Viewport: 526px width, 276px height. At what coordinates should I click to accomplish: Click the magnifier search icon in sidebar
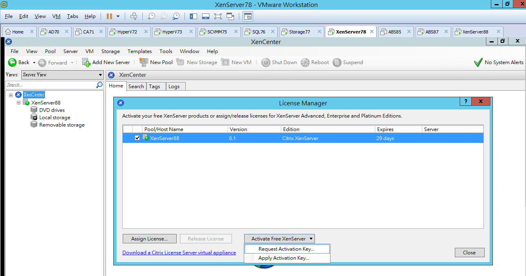99,85
